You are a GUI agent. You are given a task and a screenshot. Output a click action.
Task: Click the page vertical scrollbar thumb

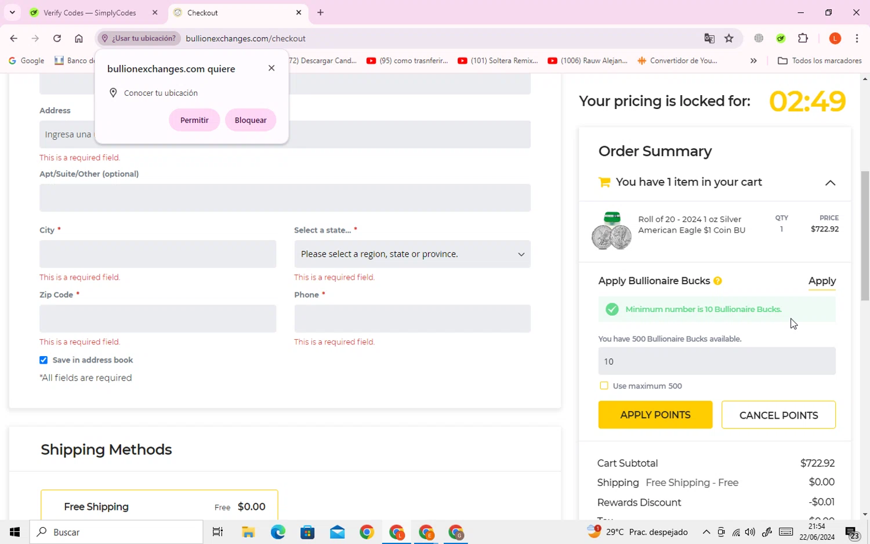pyautogui.click(x=865, y=235)
